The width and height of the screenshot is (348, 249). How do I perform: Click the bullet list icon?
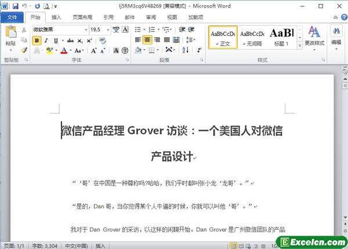[x=138, y=29]
